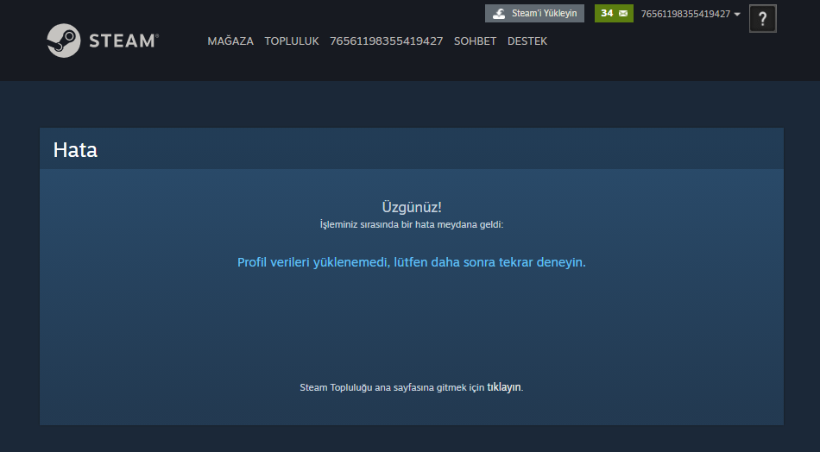Viewport: 820px width, 452px height.
Task: Follow the tıklayın link to community home
Action: pyautogui.click(x=503, y=387)
